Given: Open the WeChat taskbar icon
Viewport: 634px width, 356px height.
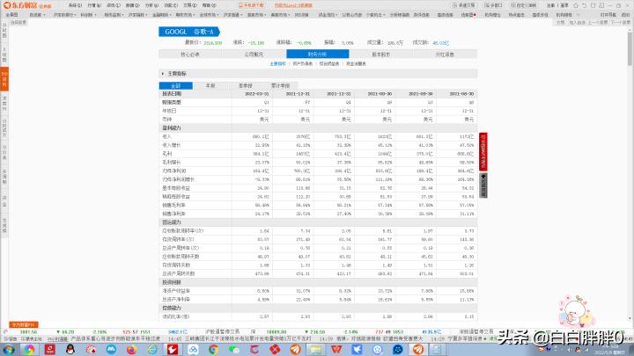Looking at the screenshot, I should pos(234,350).
